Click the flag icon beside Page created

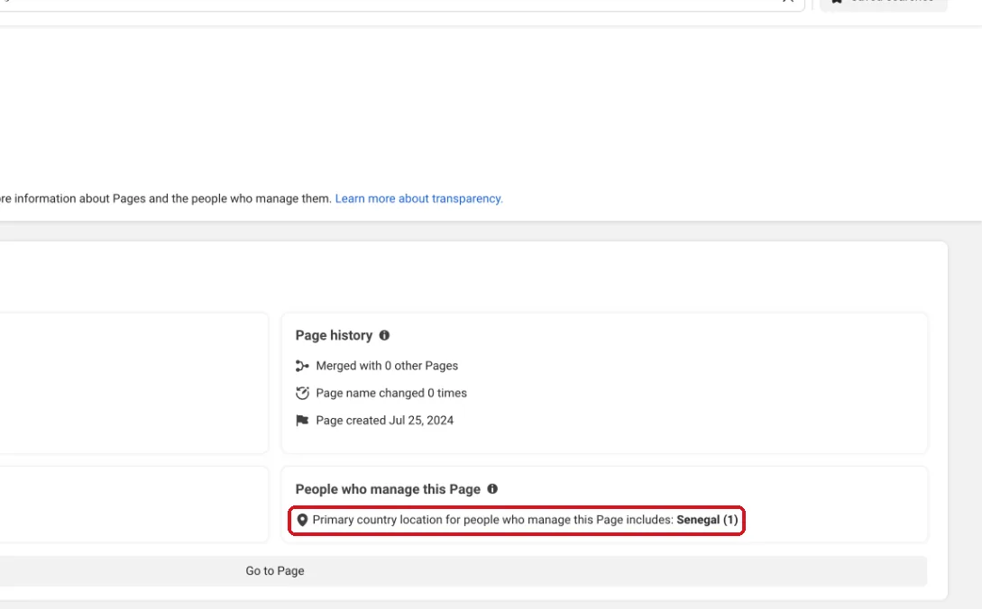[x=302, y=421]
